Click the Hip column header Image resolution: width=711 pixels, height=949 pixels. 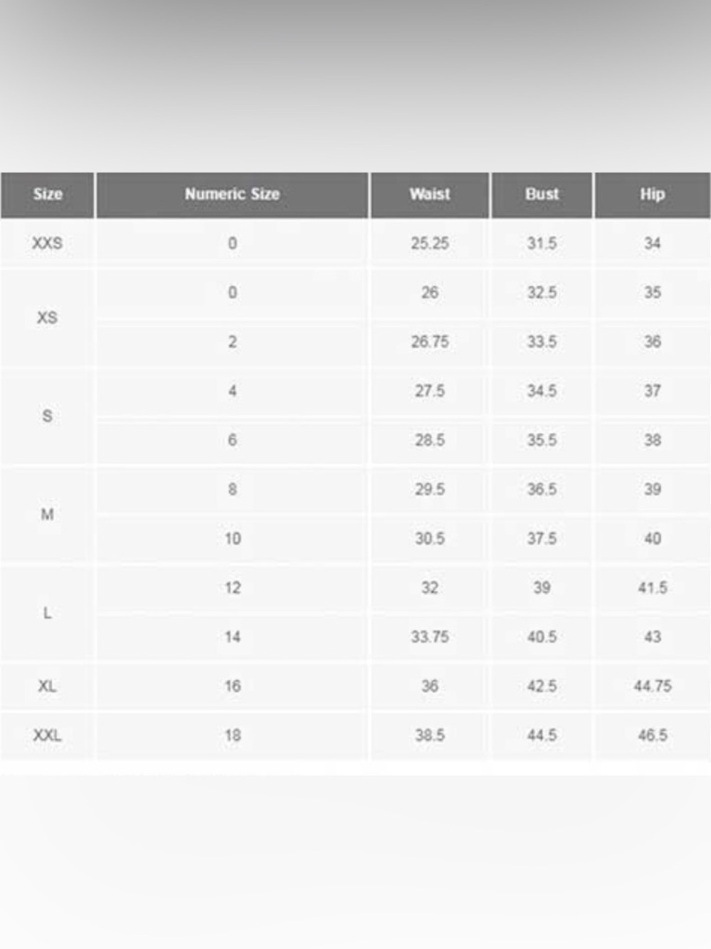[x=653, y=194]
